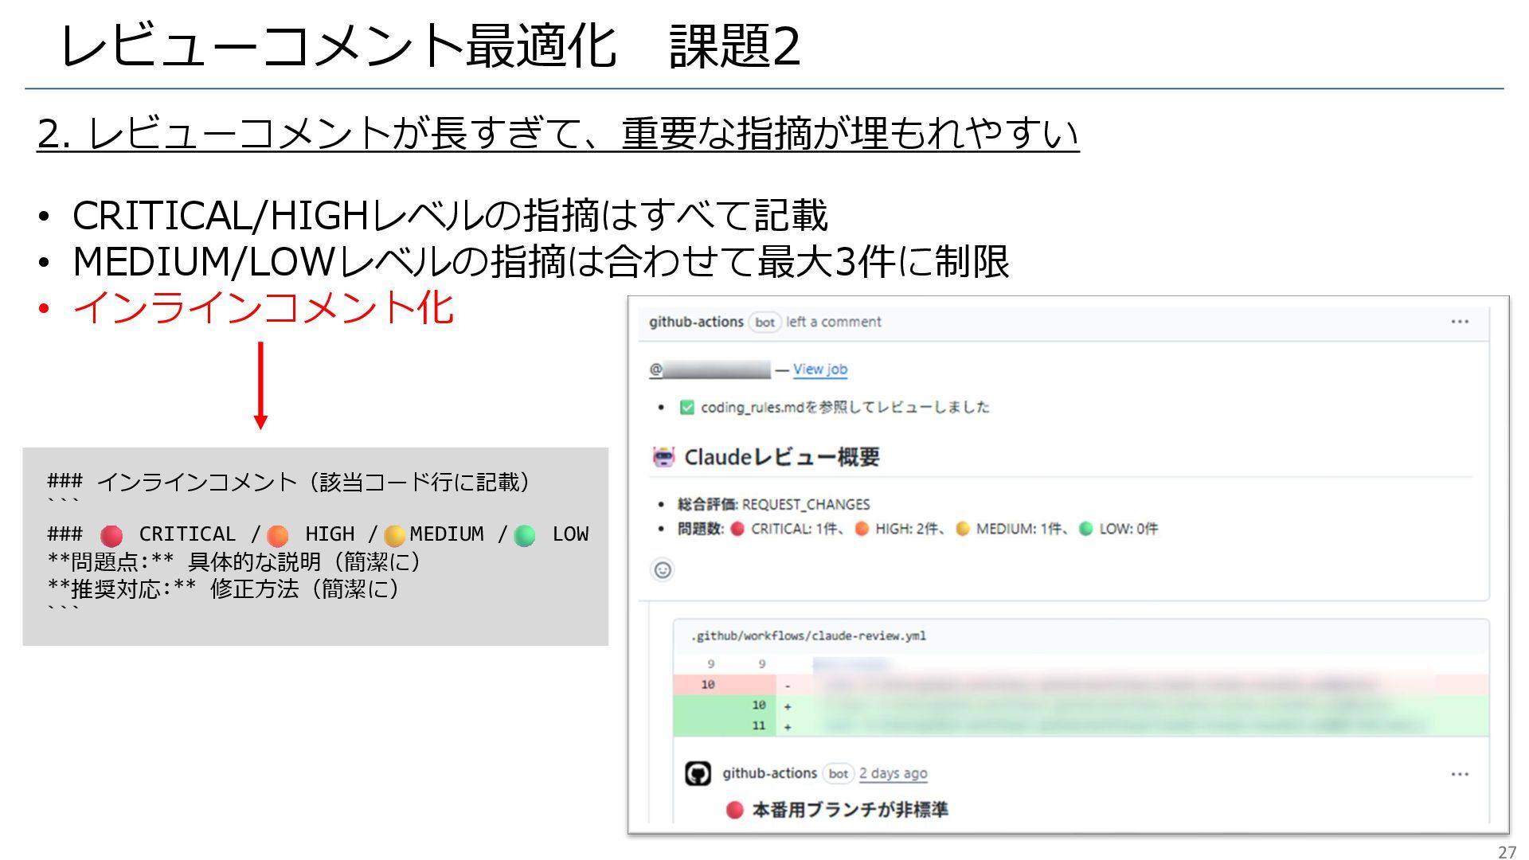Click the Claude robot icon beside レビュー概要
This screenshot has height=860, width=1529.
(663, 457)
